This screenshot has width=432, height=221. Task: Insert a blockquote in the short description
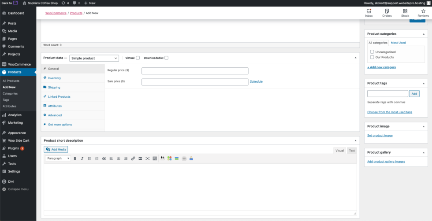(104, 158)
